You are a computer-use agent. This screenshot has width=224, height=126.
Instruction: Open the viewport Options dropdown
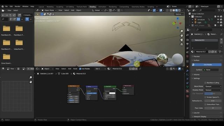[179, 14]
